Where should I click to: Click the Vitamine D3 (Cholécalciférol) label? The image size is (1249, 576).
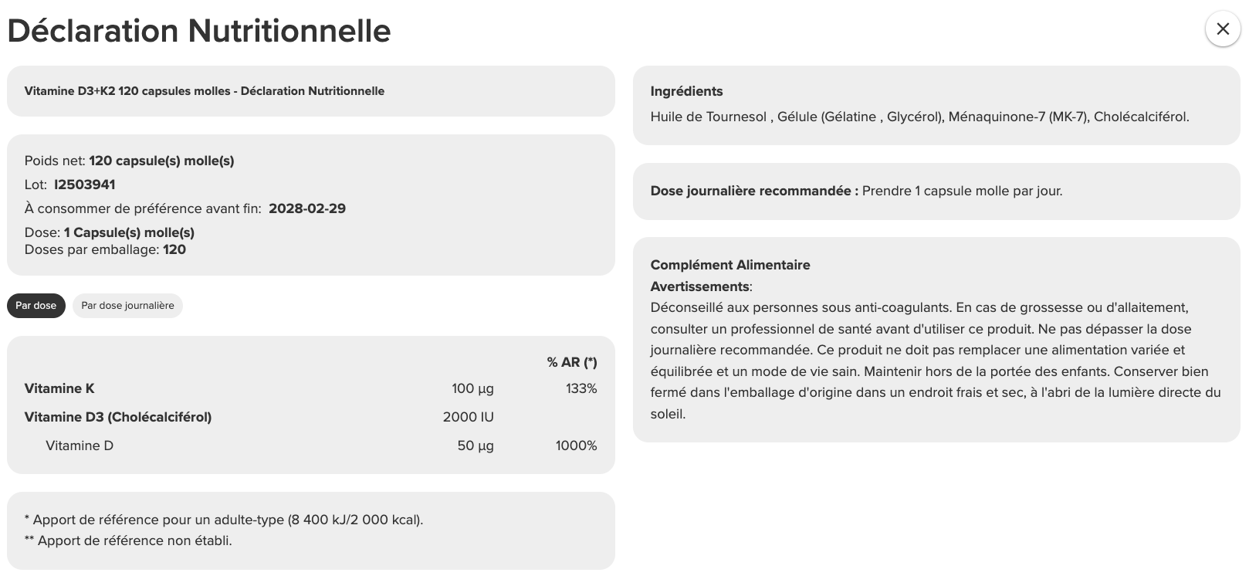point(118,417)
